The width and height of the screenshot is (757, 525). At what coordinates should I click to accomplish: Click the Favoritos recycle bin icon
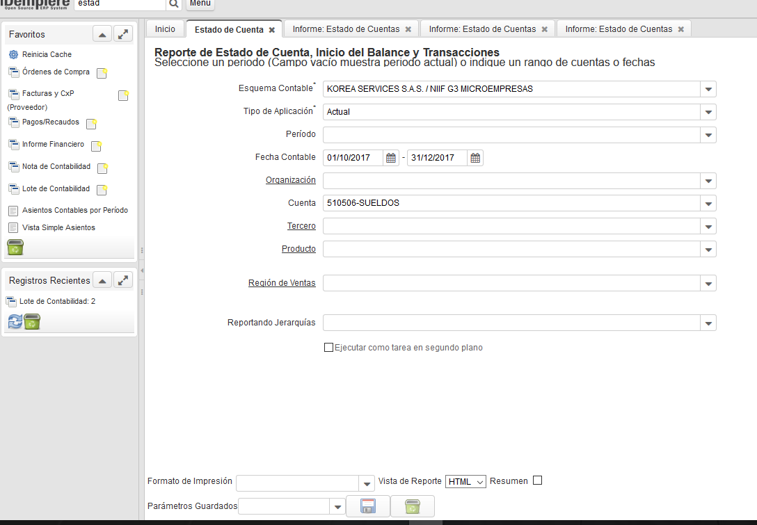(x=15, y=247)
